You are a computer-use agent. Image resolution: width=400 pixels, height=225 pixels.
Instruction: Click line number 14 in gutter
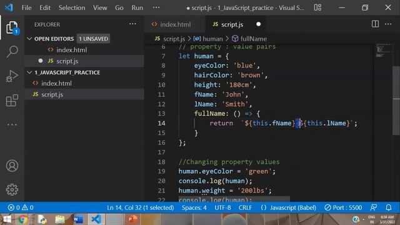click(x=161, y=123)
